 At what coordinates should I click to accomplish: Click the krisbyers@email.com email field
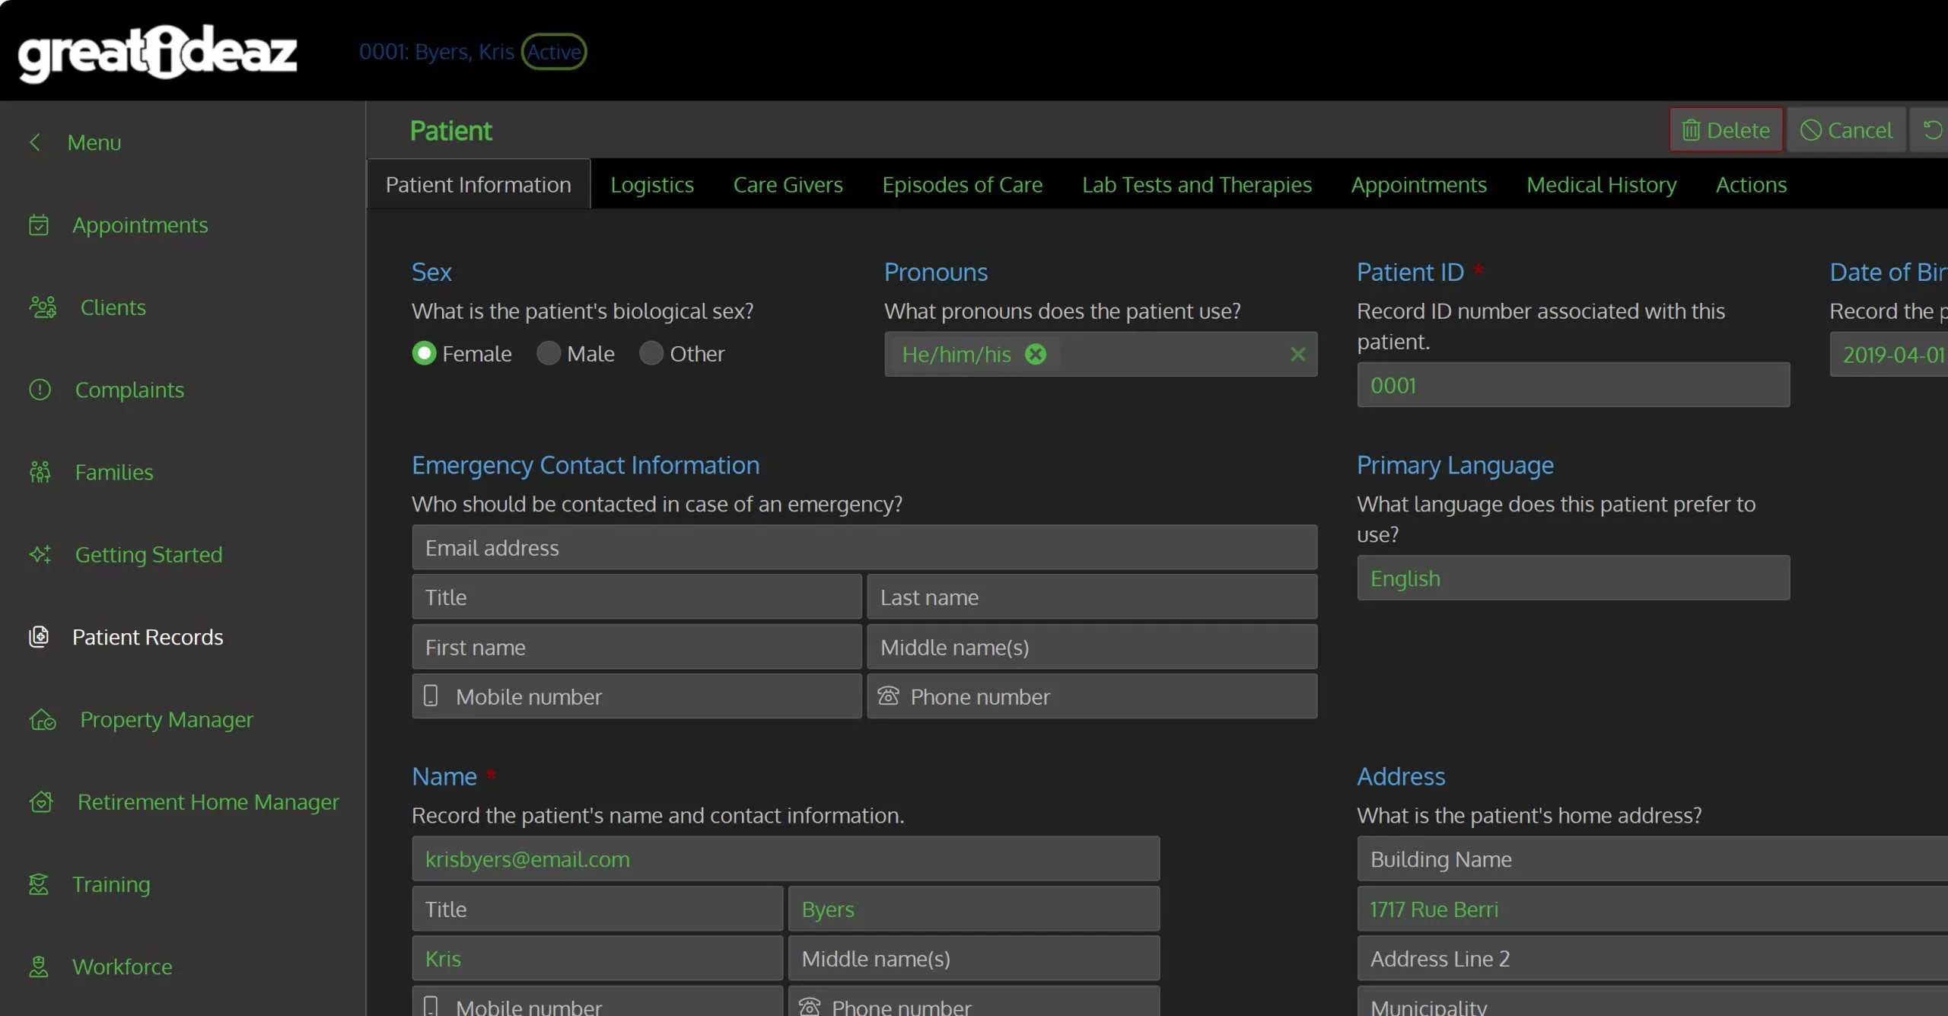point(785,859)
